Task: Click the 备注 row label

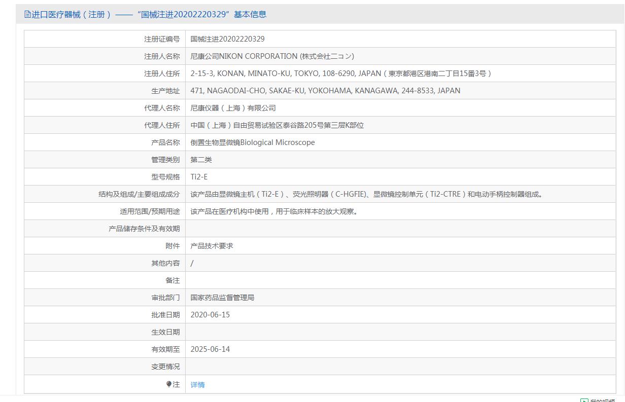Action: [x=172, y=280]
